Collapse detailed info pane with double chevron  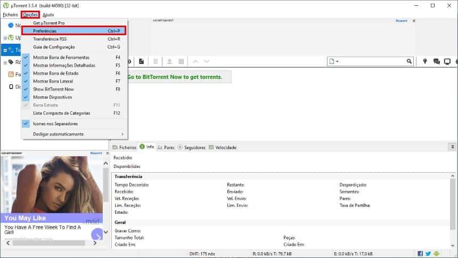(453, 147)
